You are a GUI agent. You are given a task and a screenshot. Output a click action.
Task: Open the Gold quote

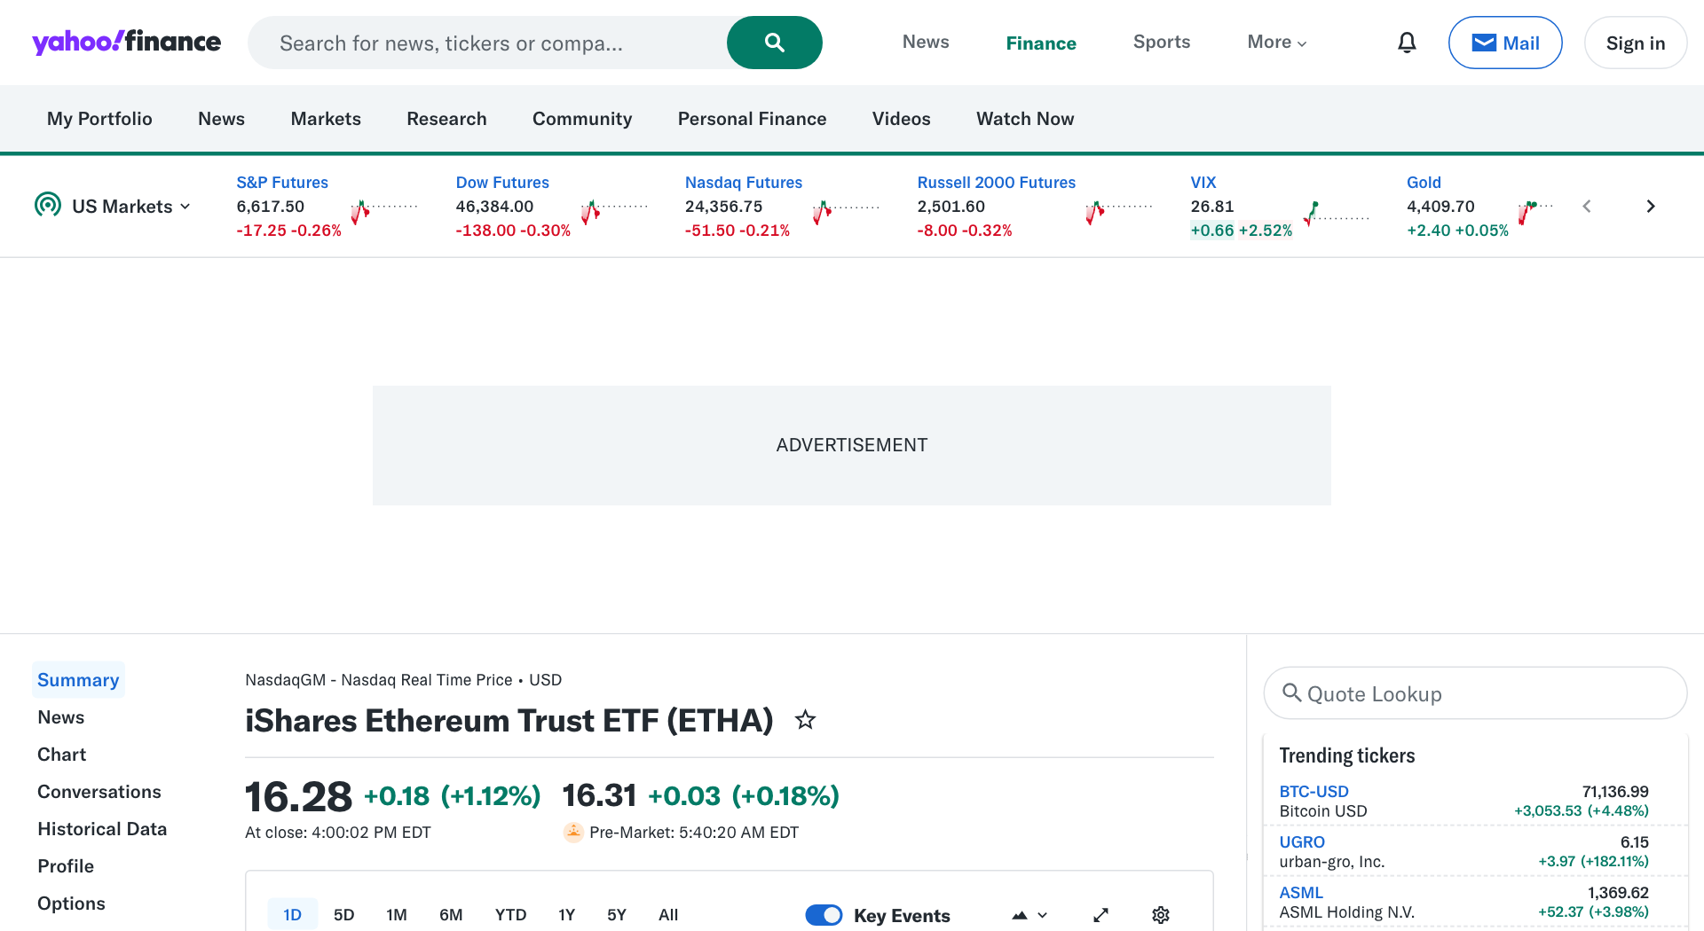(1424, 182)
